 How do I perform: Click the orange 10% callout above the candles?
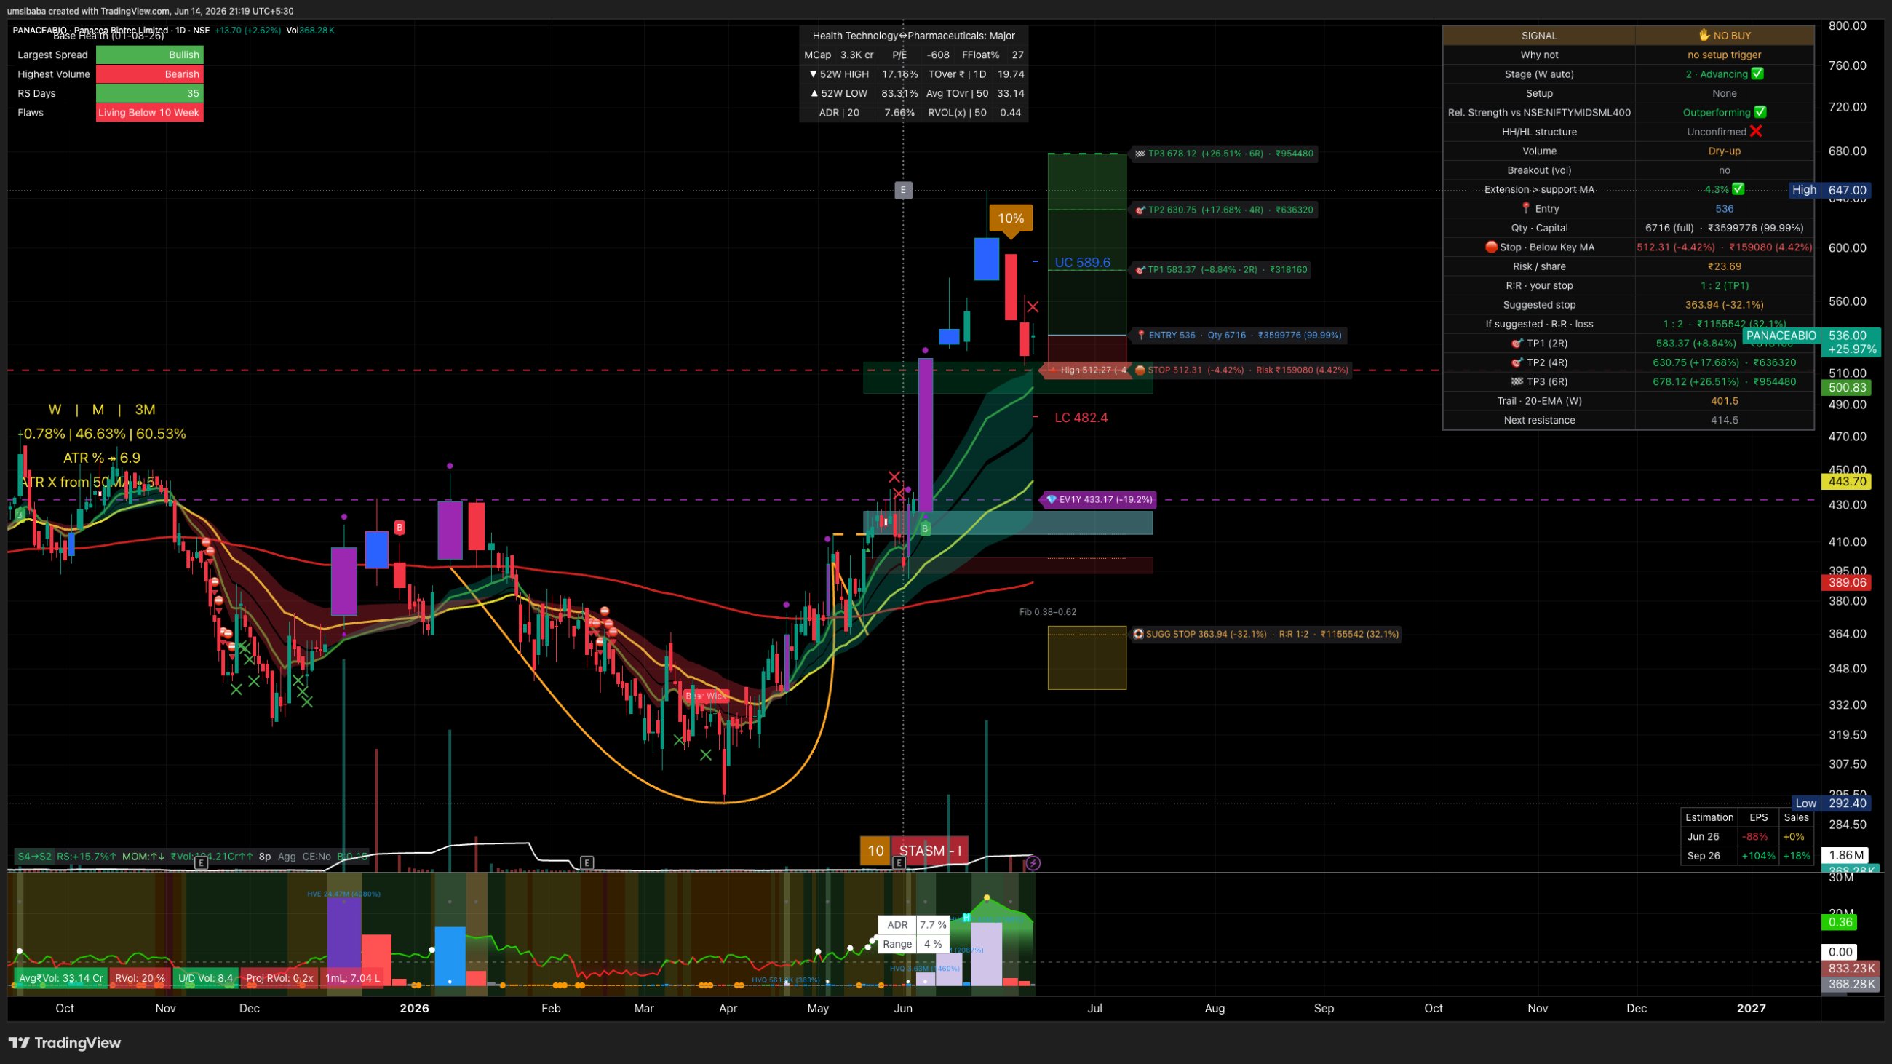[1011, 219]
